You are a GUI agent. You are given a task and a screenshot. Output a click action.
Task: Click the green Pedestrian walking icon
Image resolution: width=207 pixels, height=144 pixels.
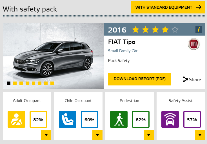coord(119,119)
